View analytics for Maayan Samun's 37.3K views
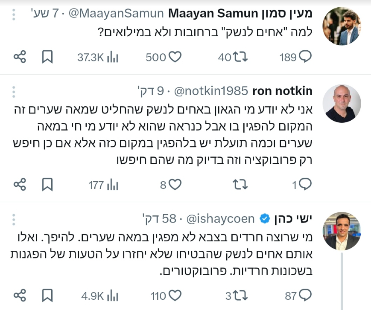Viewport: 371px width, 310px height. coord(112,57)
